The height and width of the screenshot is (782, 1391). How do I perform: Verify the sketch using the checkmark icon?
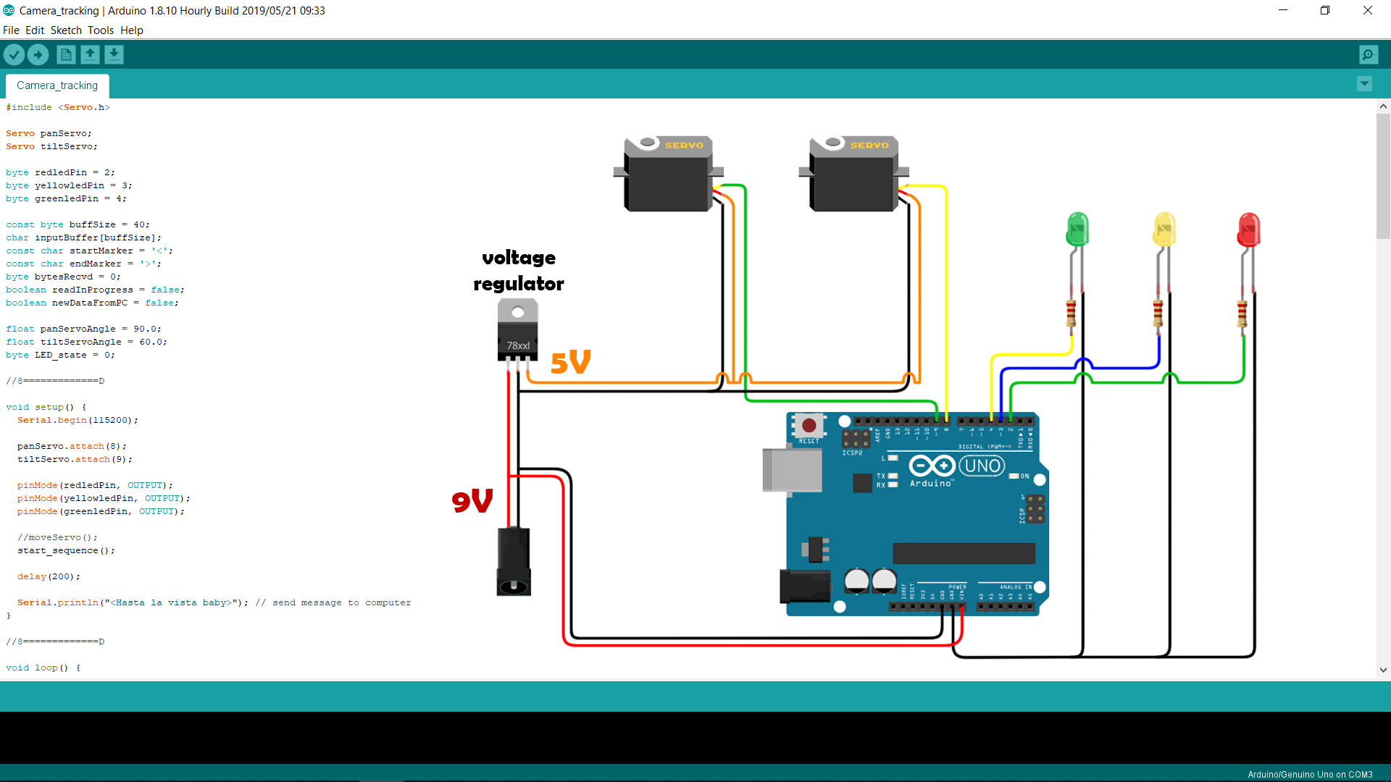tap(14, 54)
